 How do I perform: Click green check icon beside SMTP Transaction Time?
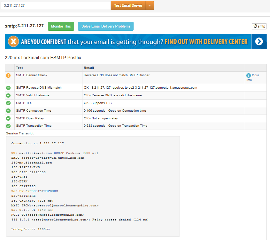point(8,126)
